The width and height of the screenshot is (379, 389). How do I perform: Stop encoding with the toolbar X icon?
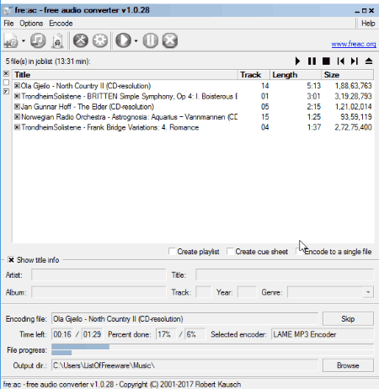170,40
